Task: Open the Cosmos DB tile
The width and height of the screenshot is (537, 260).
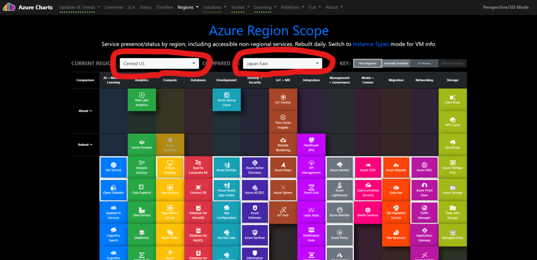Action: pyautogui.click(x=198, y=190)
